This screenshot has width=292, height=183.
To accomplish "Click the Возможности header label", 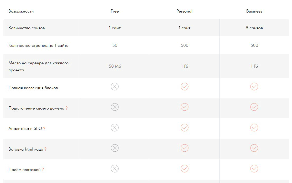I will (x=21, y=11).
